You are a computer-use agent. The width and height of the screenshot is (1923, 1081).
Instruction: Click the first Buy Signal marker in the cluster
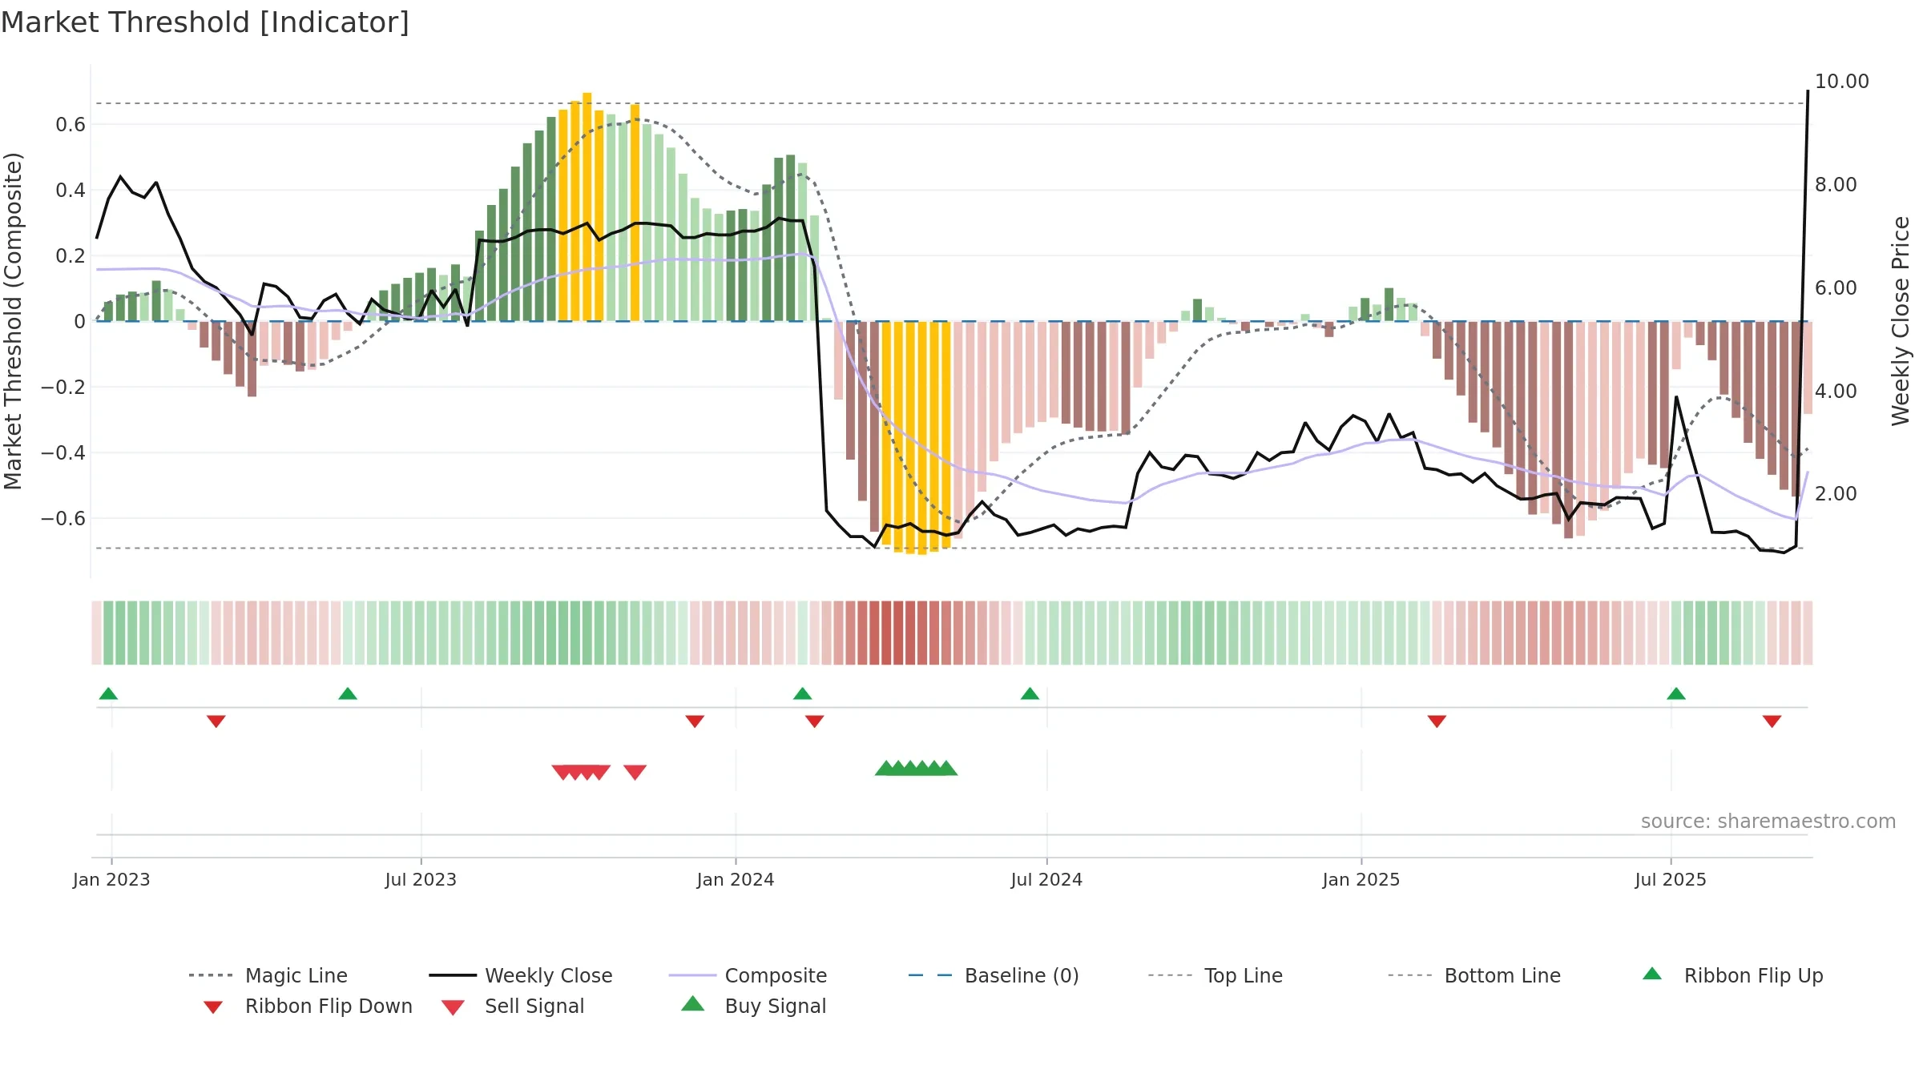coord(885,768)
